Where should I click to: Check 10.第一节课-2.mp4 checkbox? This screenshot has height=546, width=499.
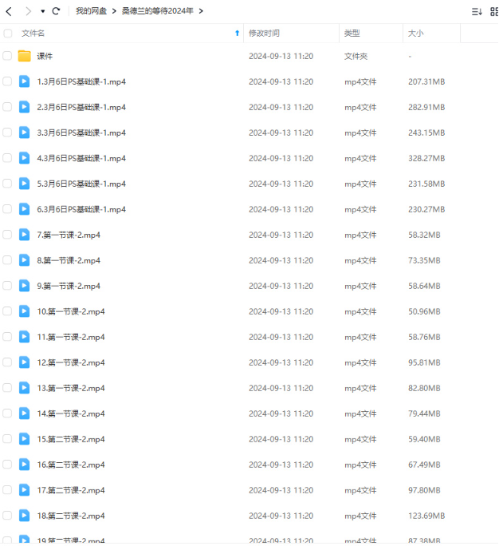[x=7, y=311]
